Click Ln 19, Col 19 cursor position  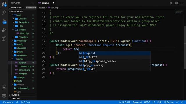[125, 102]
